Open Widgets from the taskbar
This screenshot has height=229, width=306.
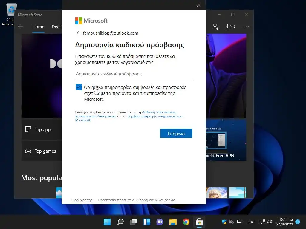[x=146, y=222]
